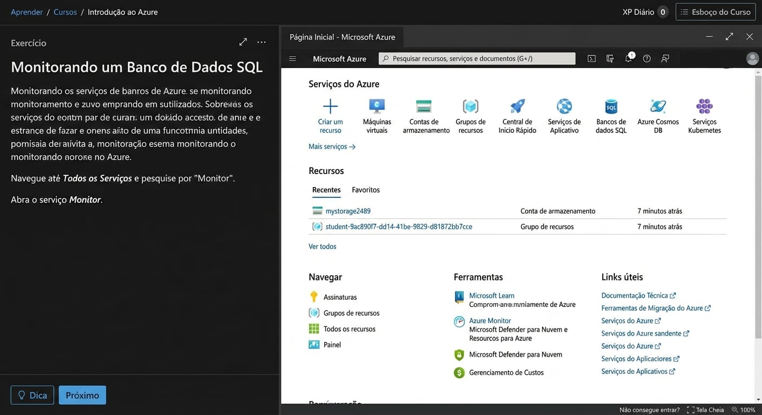
Task: Open Microsoft Learn tool link
Action: click(x=491, y=296)
